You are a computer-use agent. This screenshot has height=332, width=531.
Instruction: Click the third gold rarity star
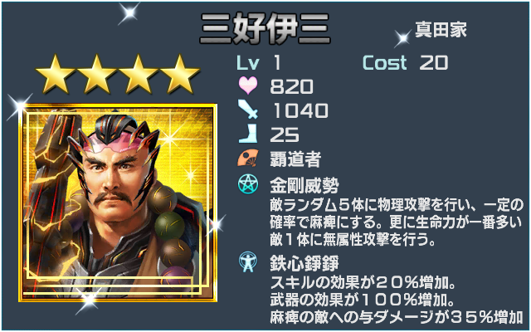coord(139,75)
